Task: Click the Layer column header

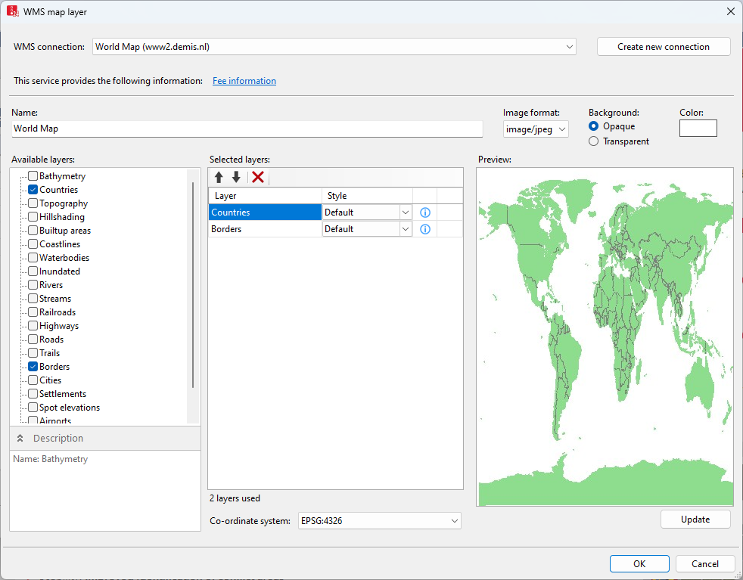Action: point(265,196)
